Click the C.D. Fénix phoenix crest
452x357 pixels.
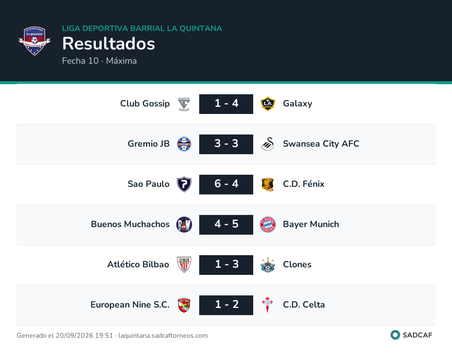coord(268,184)
